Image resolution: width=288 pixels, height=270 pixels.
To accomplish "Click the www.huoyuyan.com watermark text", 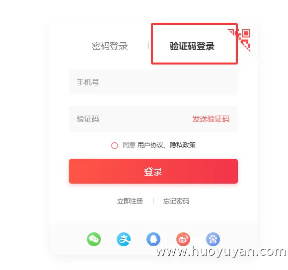I will [x=221, y=252].
